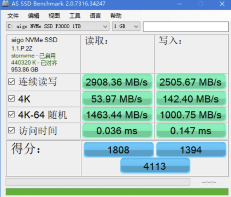The image size is (231, 197).
Task: Disable the 4K test checkbox
Action: point(11,99)
